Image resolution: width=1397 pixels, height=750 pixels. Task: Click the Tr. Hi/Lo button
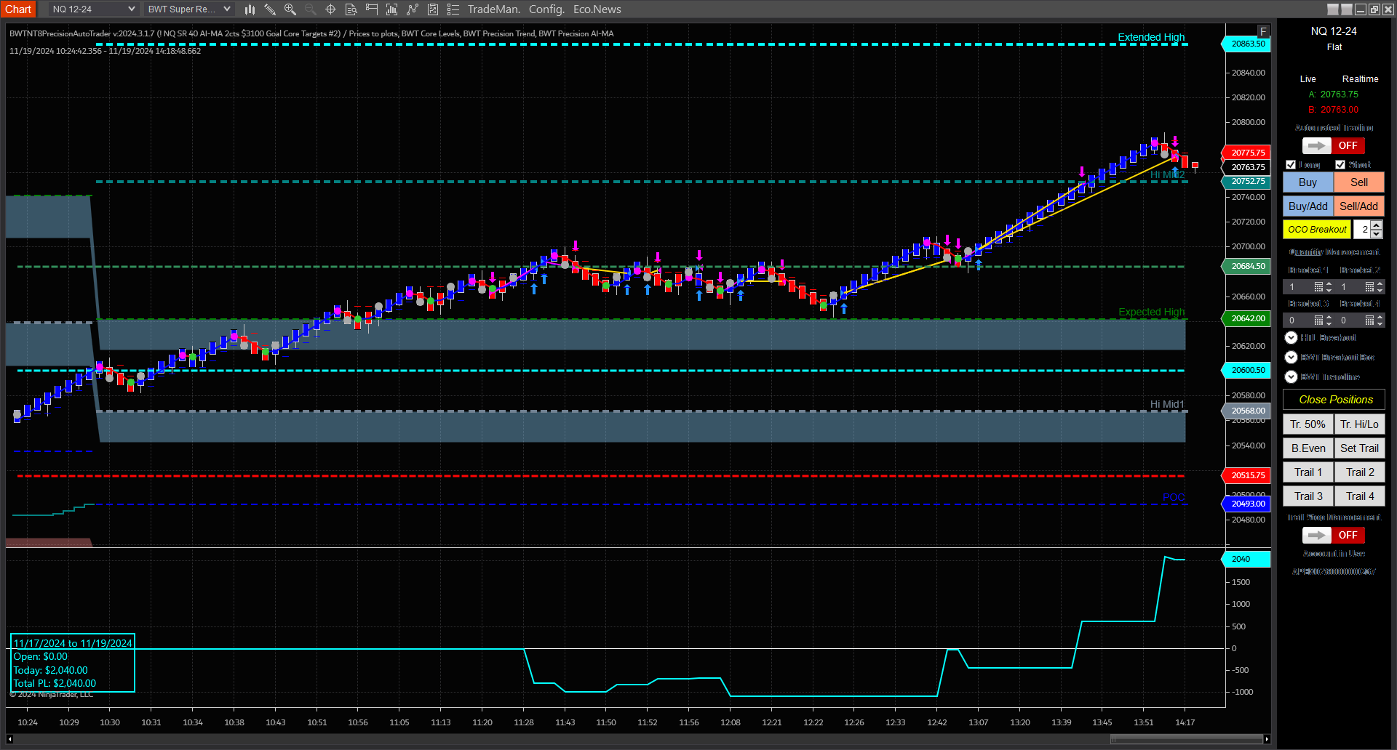tap(1359, 424)
